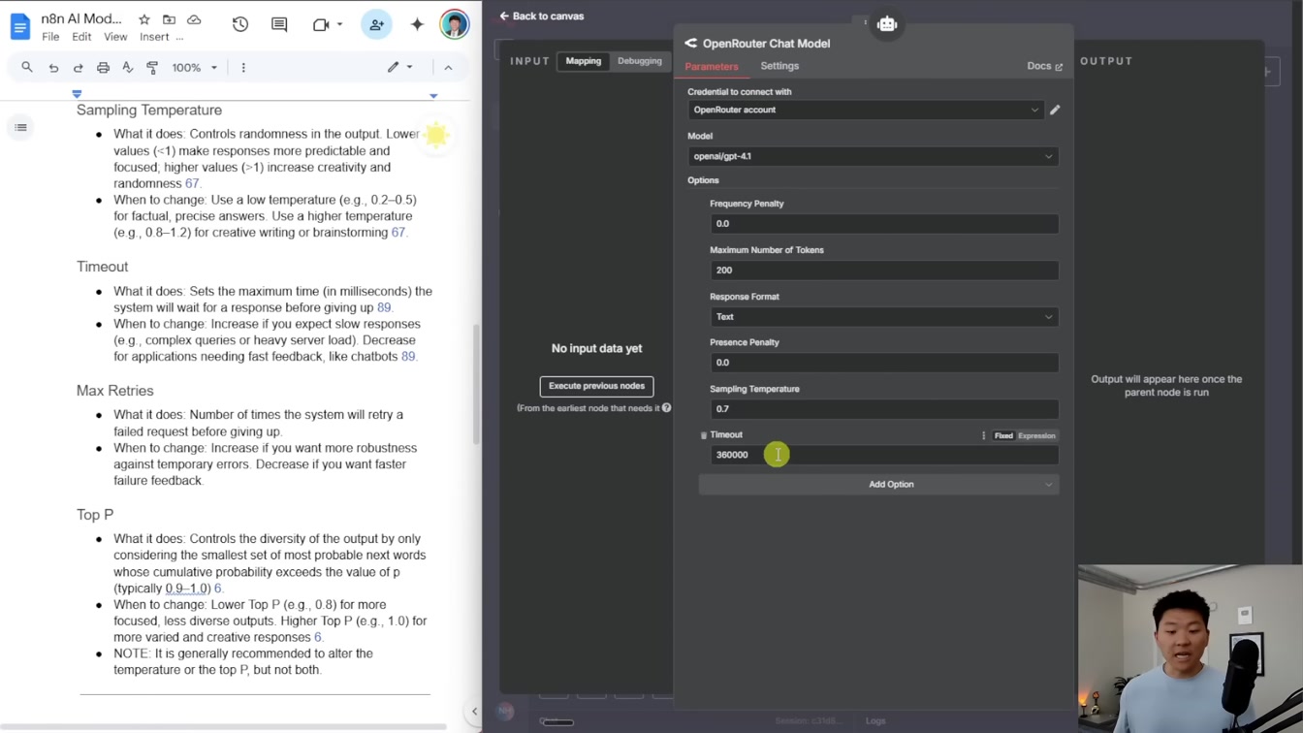
Task: Undo the last edit
Action: tap(53, 68)
